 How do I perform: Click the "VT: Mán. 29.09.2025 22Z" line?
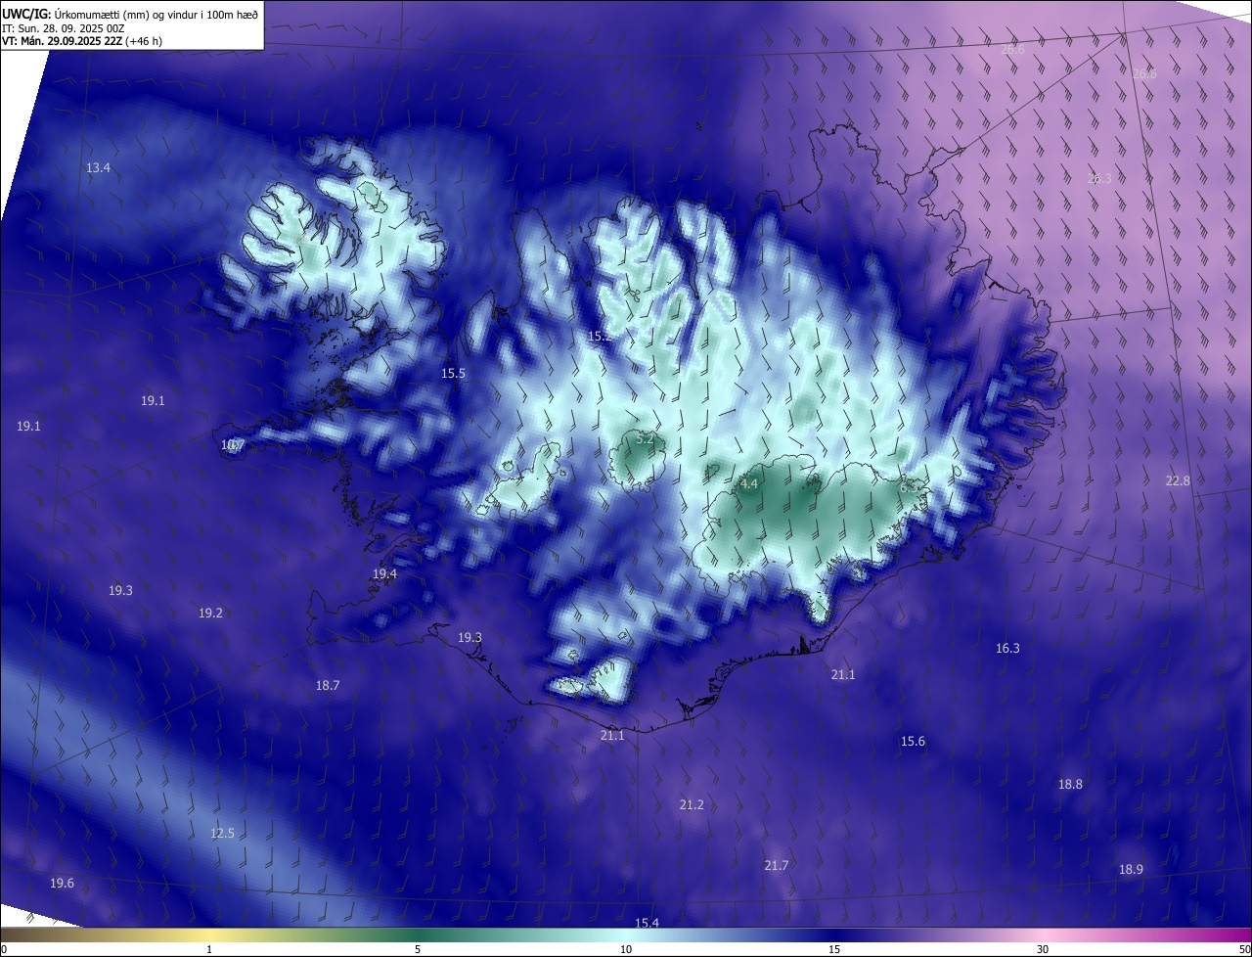point(82,41)
